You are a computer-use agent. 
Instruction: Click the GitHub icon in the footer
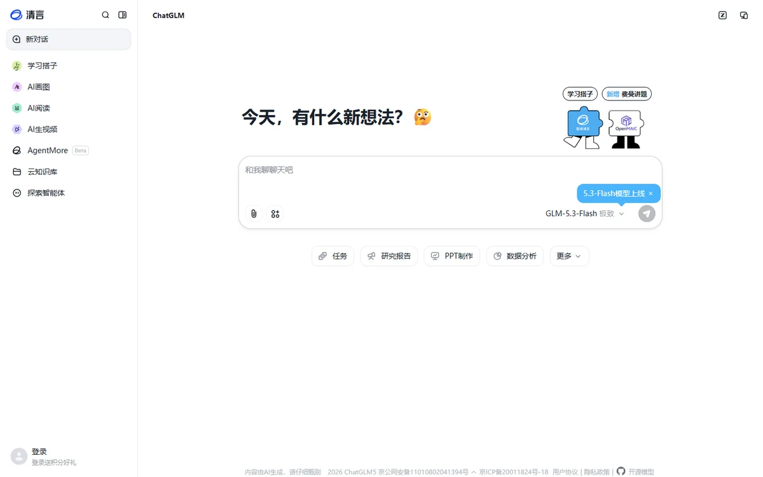click(621, 471)
